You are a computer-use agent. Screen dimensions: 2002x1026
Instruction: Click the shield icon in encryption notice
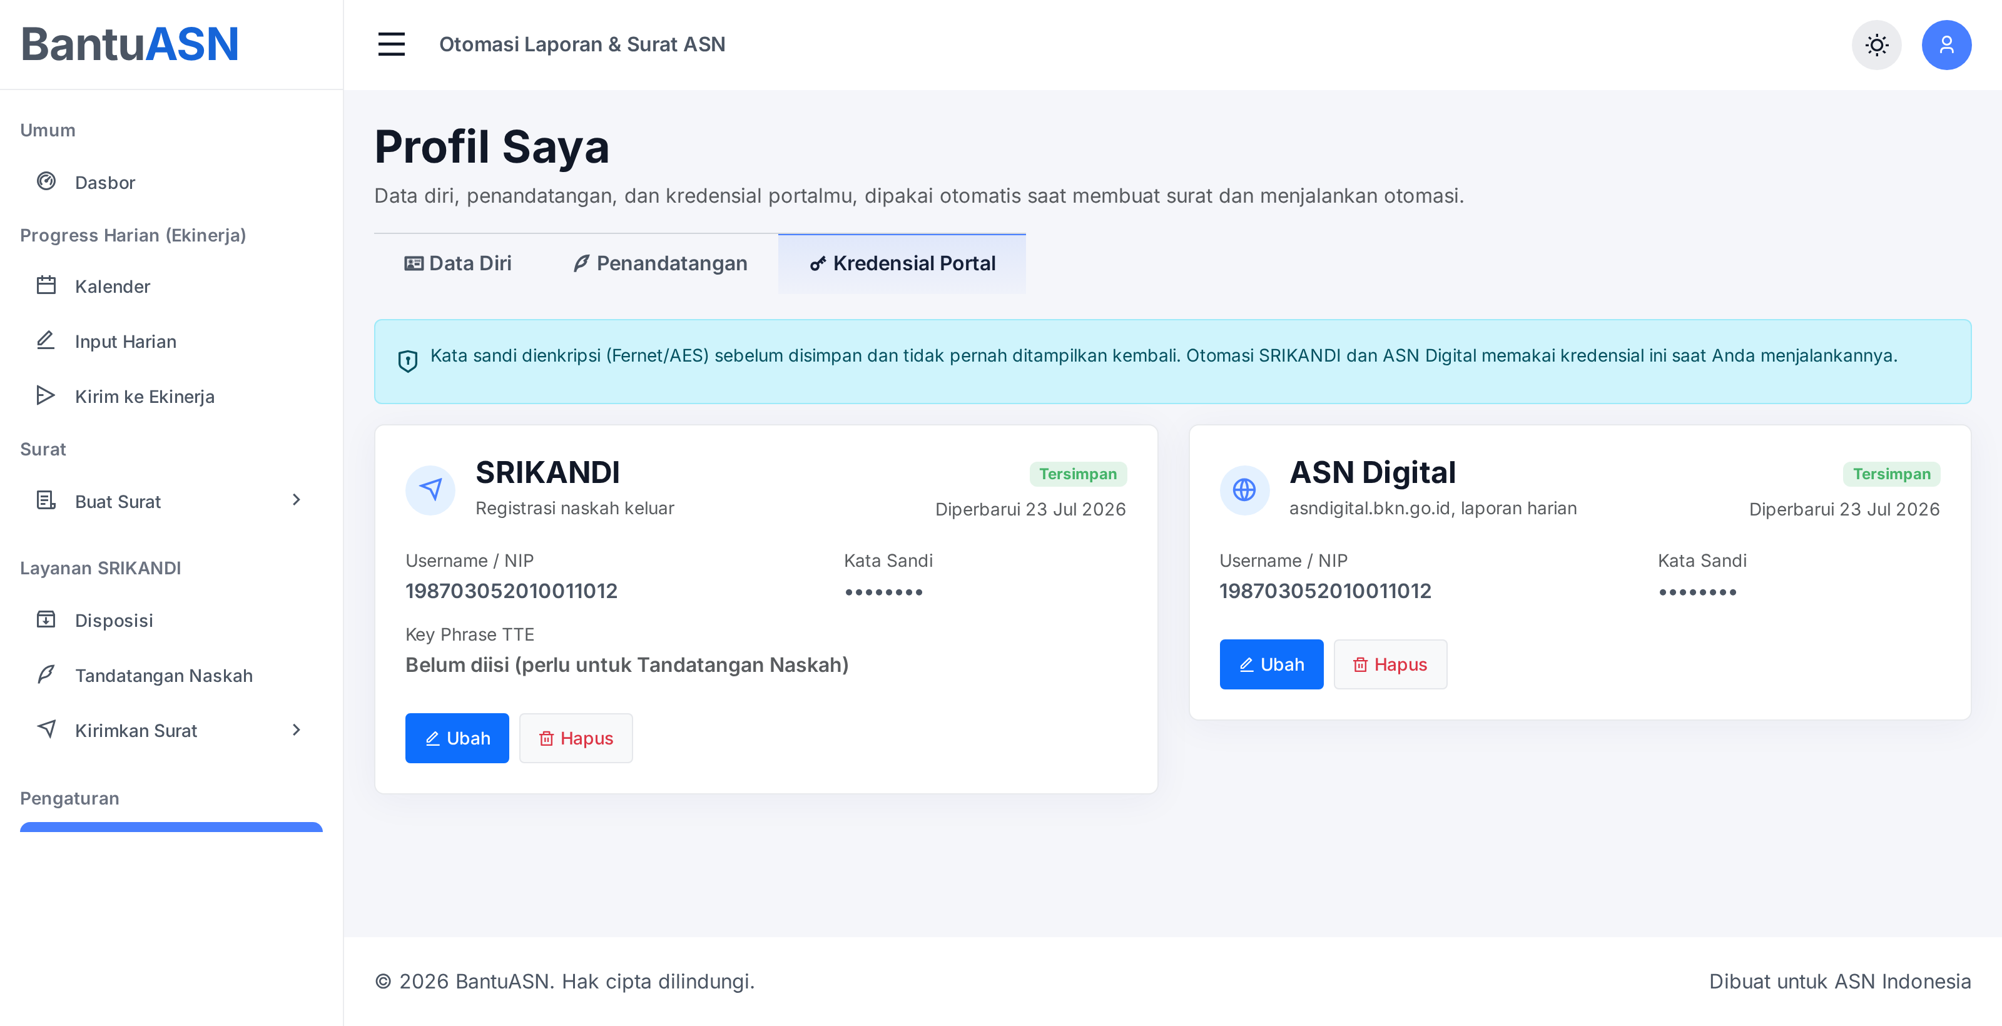(x=408, y=360)
